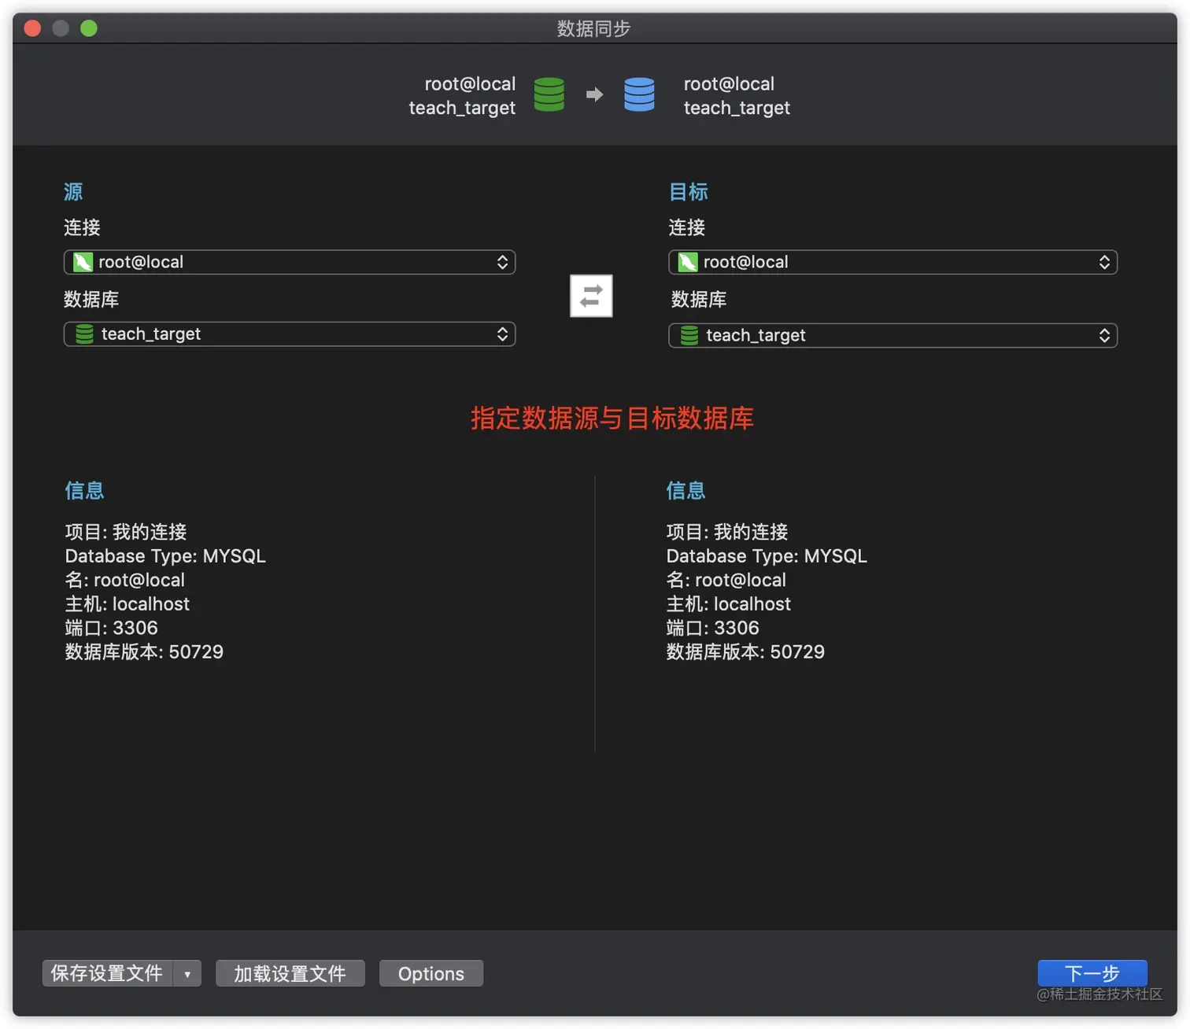
Task: Click the target 信息 heading
Action: pos(686,490)
